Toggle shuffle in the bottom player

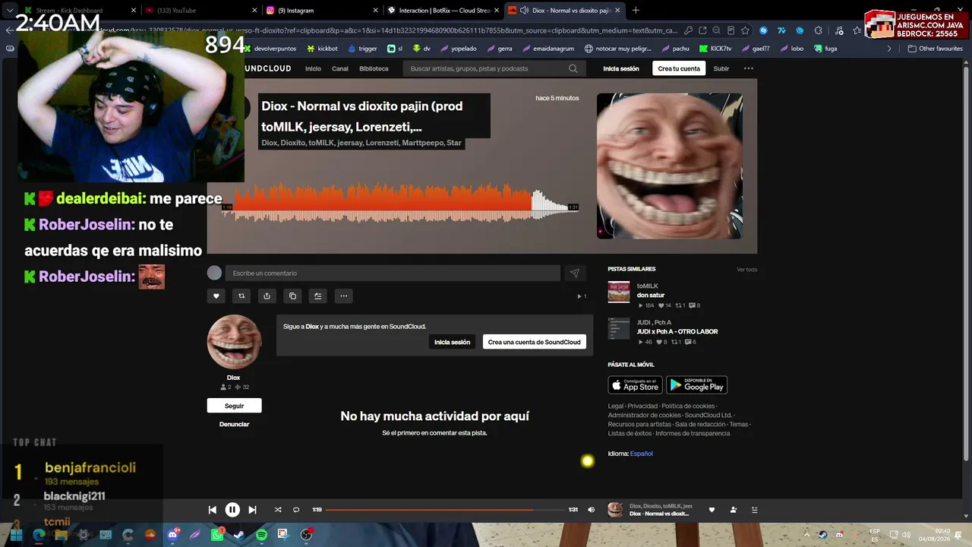pos(277,510)
